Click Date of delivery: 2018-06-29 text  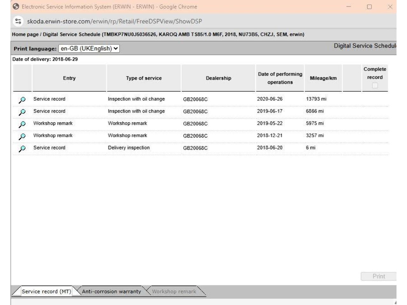pos(45,59)
